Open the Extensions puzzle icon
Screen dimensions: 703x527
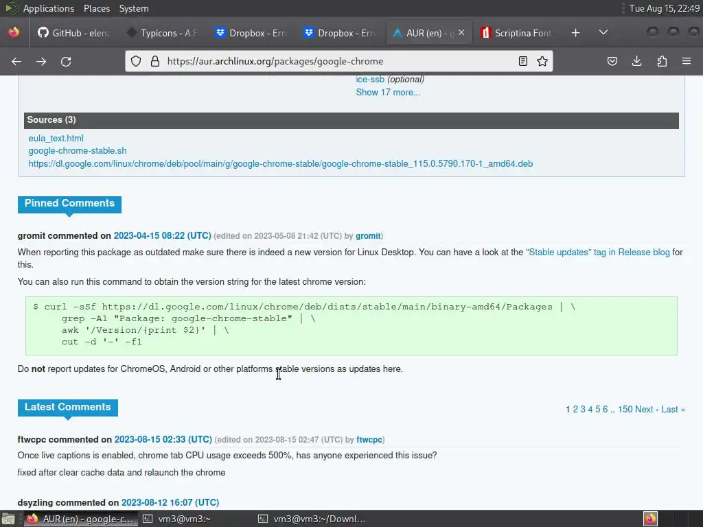point(662,61)
